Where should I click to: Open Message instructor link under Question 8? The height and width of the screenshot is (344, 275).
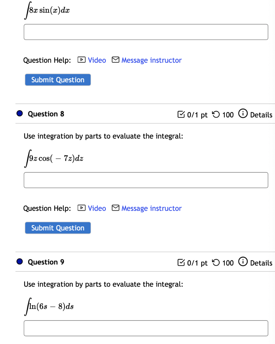pos(151,208)
